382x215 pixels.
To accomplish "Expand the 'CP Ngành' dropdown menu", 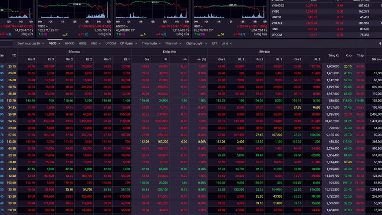I will click(128, 43).
